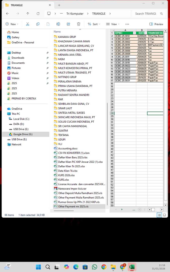Open Copilot icon on the taskbar
170x272 pixels.
pos(66,267)
